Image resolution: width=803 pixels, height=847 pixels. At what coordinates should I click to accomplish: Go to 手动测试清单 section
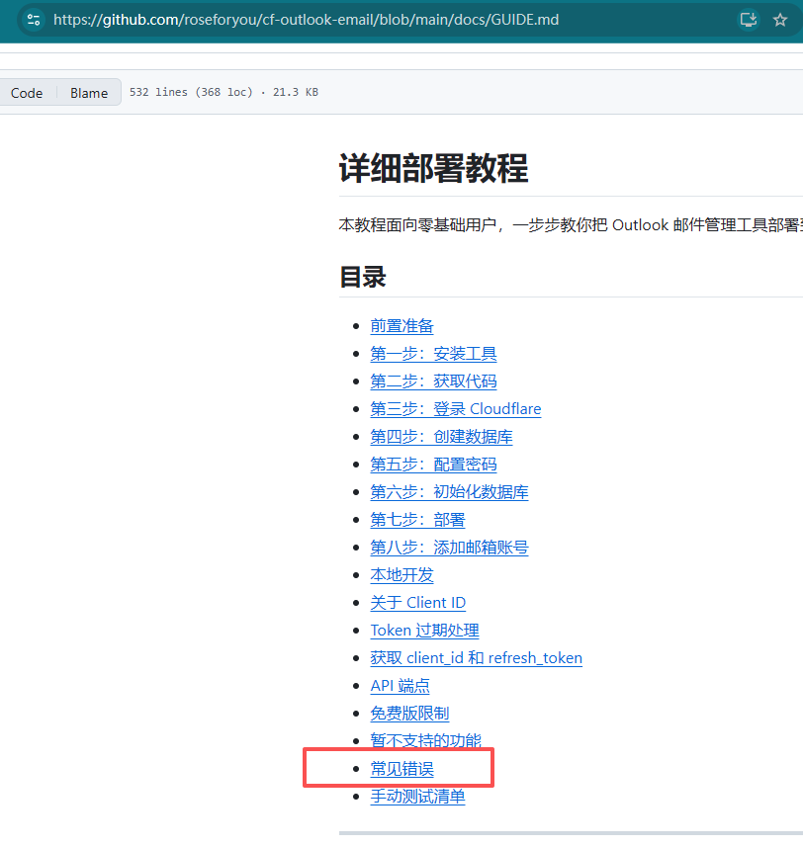click(x=417, y=797)
